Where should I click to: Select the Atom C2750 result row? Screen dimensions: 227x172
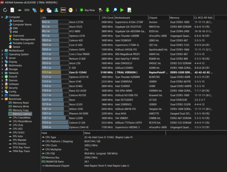127,22
